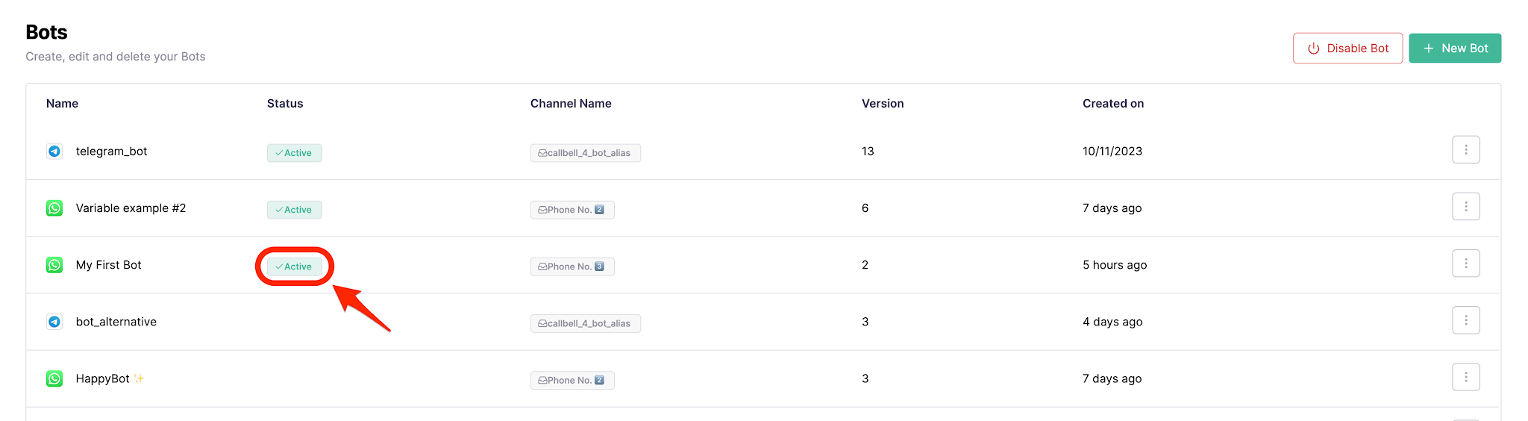This screenshot has height=421, width=1528.
Task: Click the Phone No. 3 channel tag
Action: click(x=572, y=266)
